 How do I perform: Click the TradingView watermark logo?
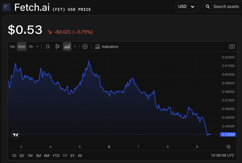pos(15,135)
